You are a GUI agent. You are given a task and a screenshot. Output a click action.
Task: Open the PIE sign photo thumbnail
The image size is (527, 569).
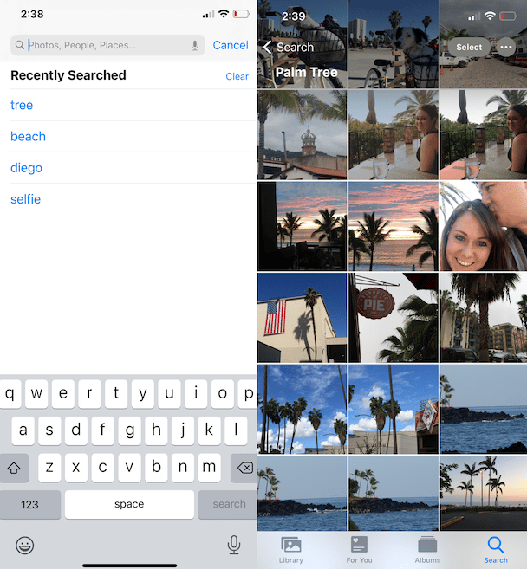pyautogui.click(x=393, y=318)
